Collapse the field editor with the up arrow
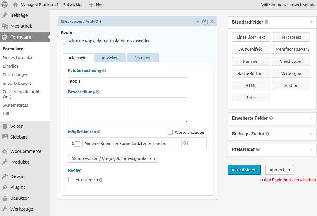317x216 pixels. click(198, 21)
